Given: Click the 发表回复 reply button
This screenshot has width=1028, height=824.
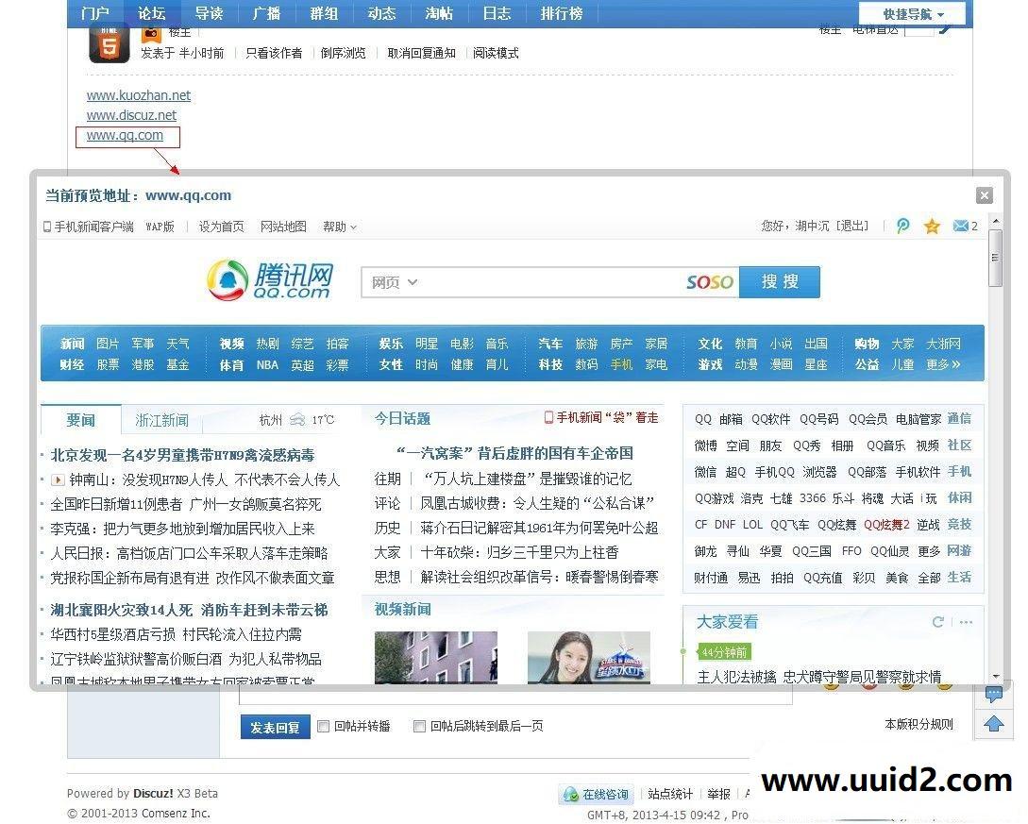Looking at the screenshot, I should [274, 727].
